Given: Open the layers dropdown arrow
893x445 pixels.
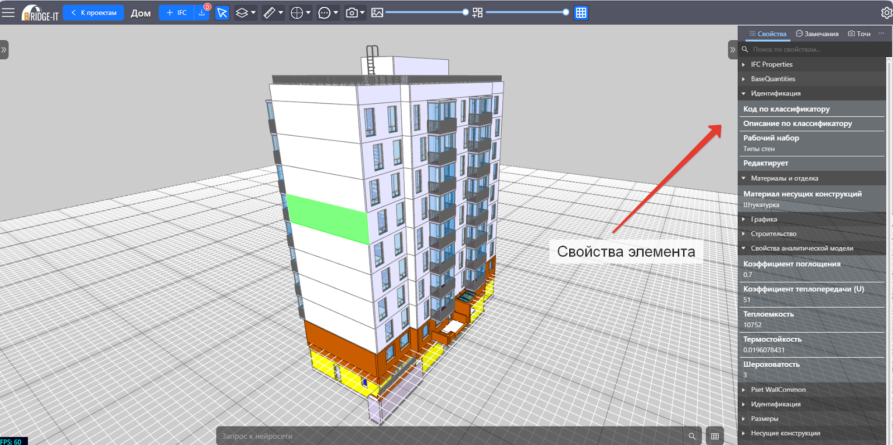Looking at the screenshot, I should coord(253,12).
